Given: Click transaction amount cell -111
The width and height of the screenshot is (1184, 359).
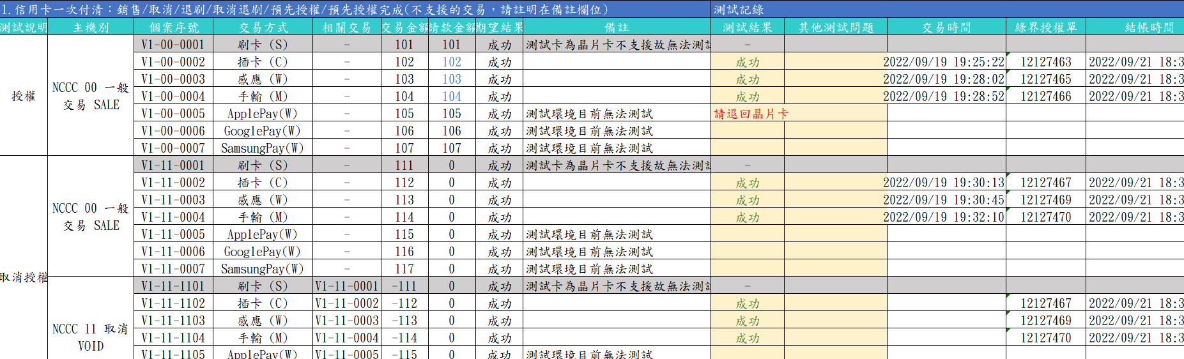Looking at the screenshot, I should [404, 286].
